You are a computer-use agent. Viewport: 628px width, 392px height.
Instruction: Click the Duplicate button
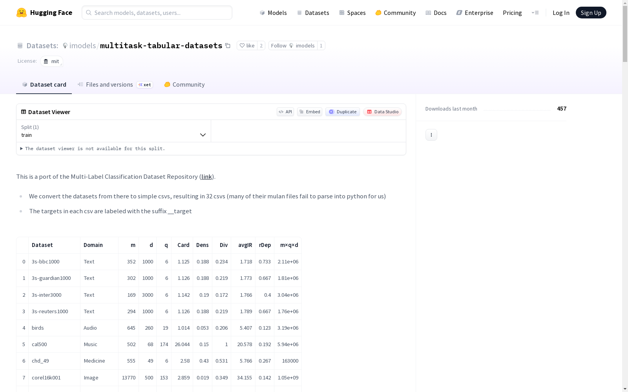point(343,112)
